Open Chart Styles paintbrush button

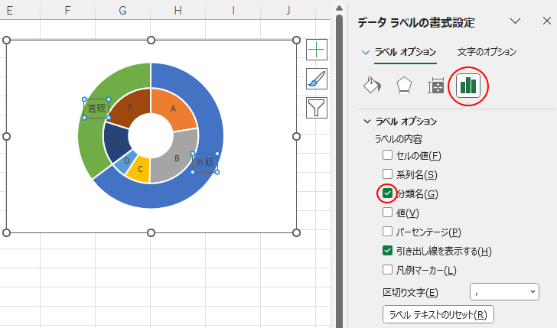click(317, 79)
